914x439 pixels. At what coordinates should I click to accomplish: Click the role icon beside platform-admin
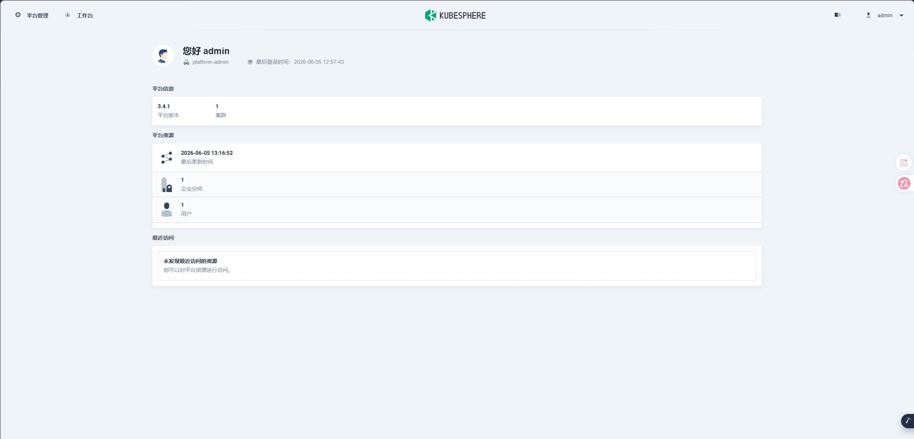tap(186, 62)
